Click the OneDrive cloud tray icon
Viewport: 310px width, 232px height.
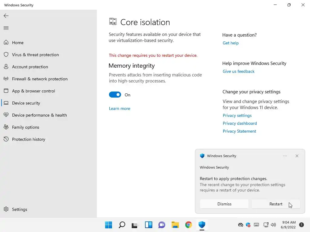[x=241, y=225]
